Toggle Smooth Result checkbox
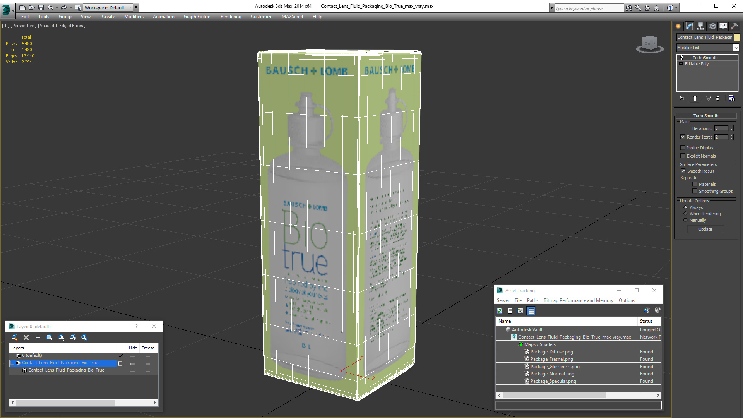This screenshot has width=743, height=418. coord(683,171)
